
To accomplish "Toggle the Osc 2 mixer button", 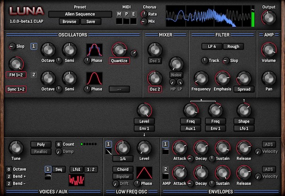I will [x=155, y=89].
